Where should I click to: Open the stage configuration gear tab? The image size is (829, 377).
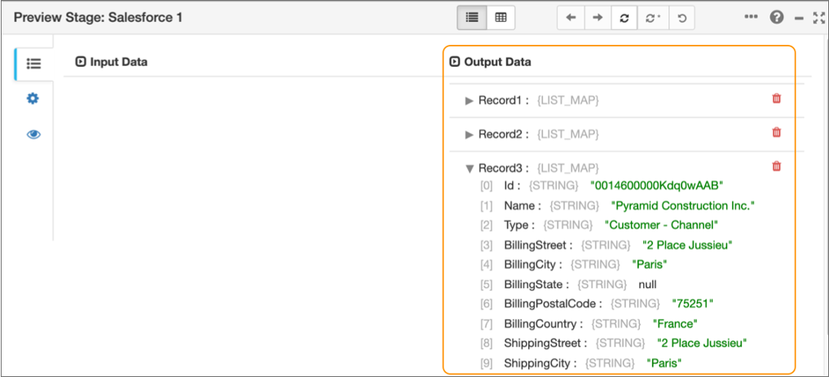[x=33, y=99]
